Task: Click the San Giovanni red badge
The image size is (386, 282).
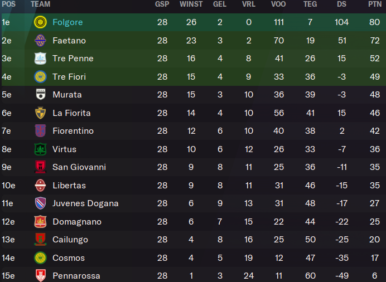Action: point(40,167)
